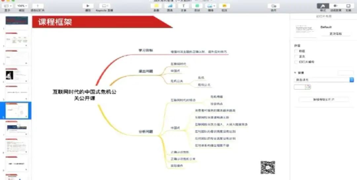Open the zoom percentage dropdown
Image resolution: width=357 pixels, height=180 pixels.
22,6
